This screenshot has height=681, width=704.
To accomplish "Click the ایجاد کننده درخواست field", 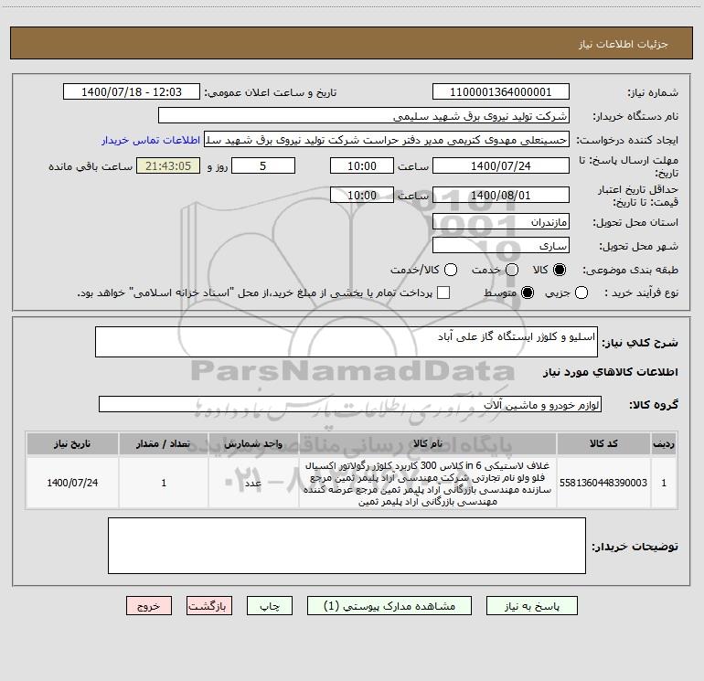I will [387, 140].
